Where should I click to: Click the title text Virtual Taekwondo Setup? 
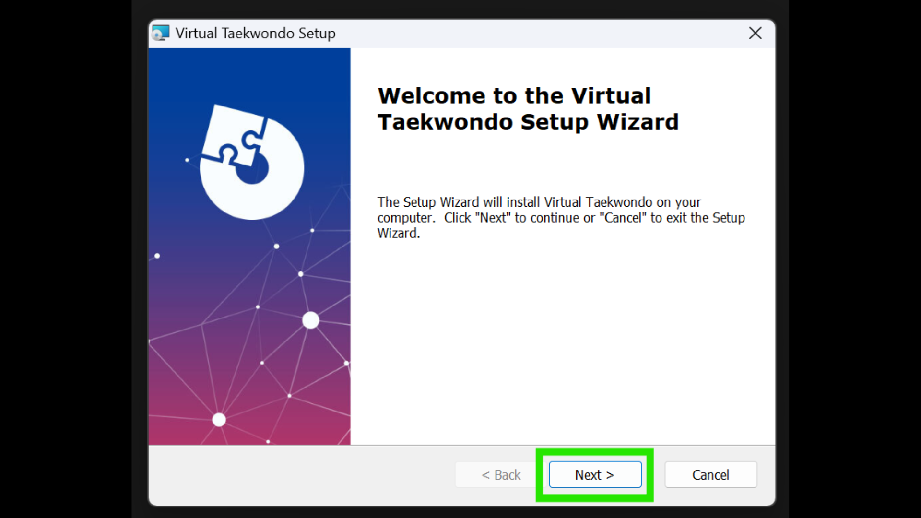[x=255, y=33]
